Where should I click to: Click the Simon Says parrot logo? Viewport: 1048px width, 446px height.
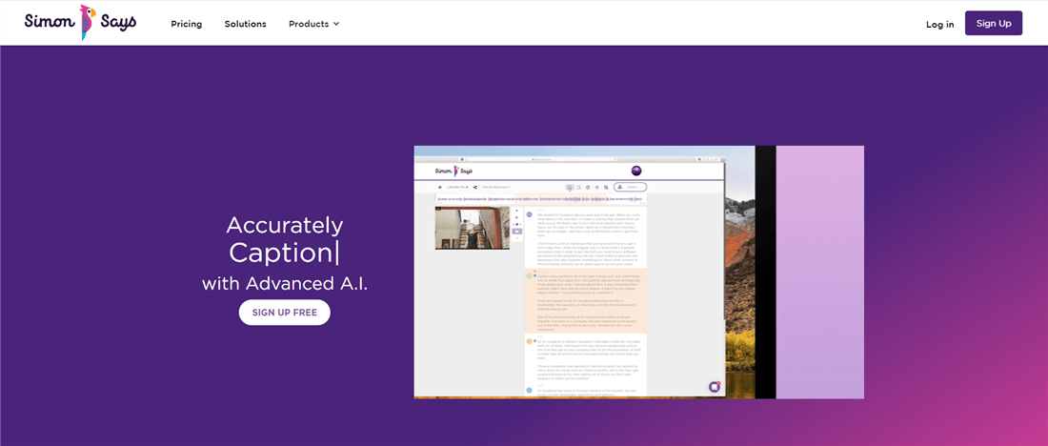[80, 22]
